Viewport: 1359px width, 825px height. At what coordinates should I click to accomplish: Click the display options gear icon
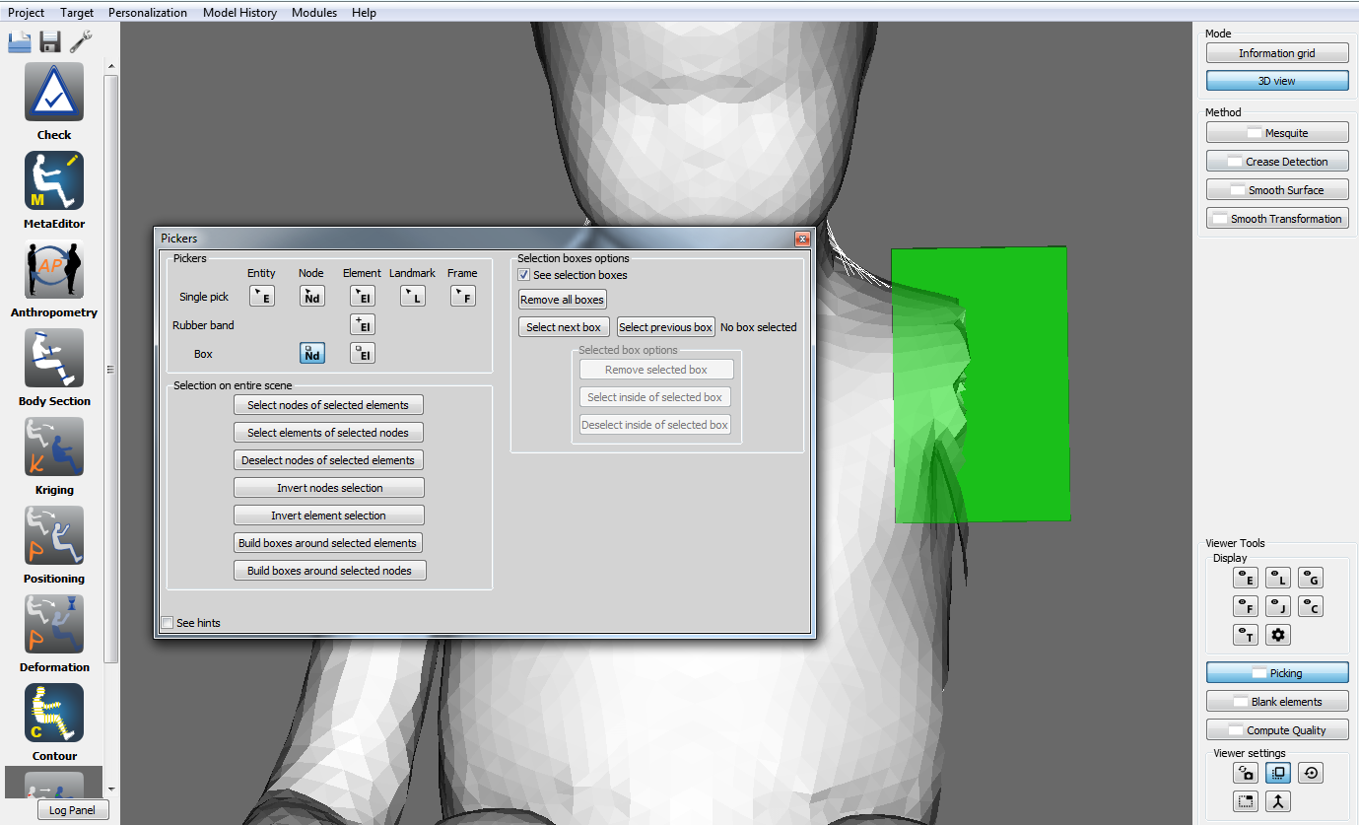coord(1278,635)
